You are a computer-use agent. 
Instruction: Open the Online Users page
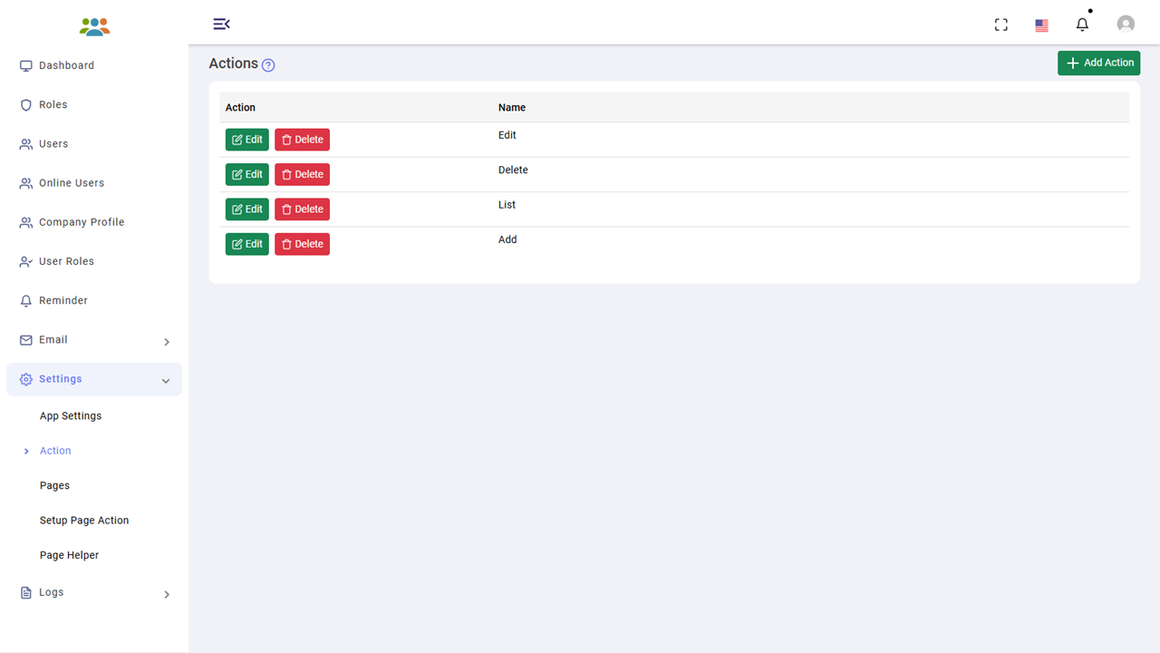[71, 183]
